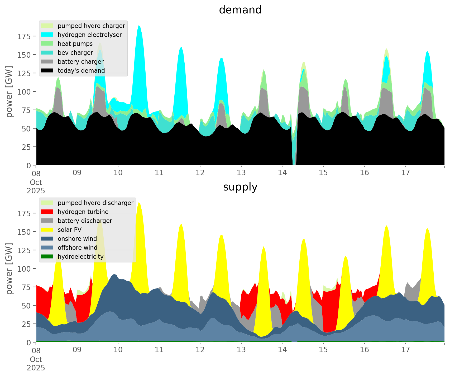The height and width of the screenshot is (377, 450).
Task: Select the offshore wind legend label
Action: coord(77,248)
